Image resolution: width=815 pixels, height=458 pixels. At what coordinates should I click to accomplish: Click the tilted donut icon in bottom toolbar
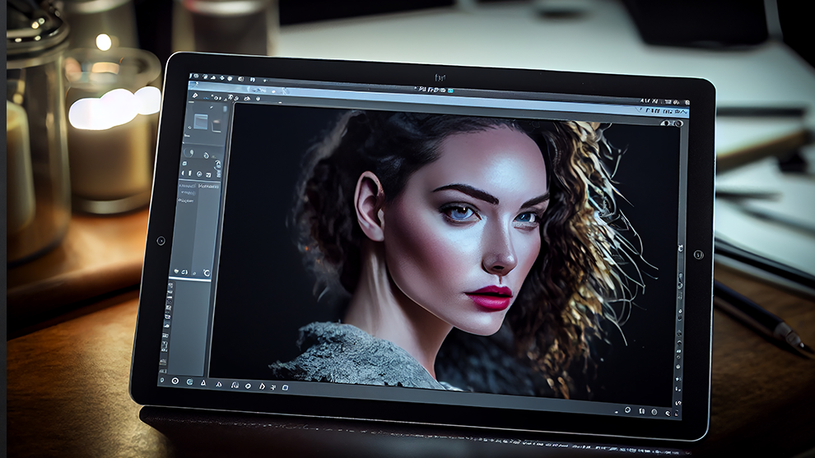[x=248, y=386]
